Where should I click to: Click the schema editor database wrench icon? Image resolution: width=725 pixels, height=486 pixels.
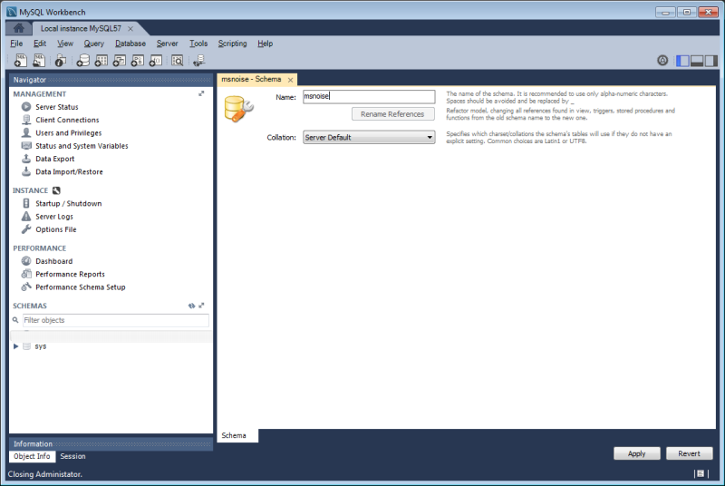coord(238,109)
